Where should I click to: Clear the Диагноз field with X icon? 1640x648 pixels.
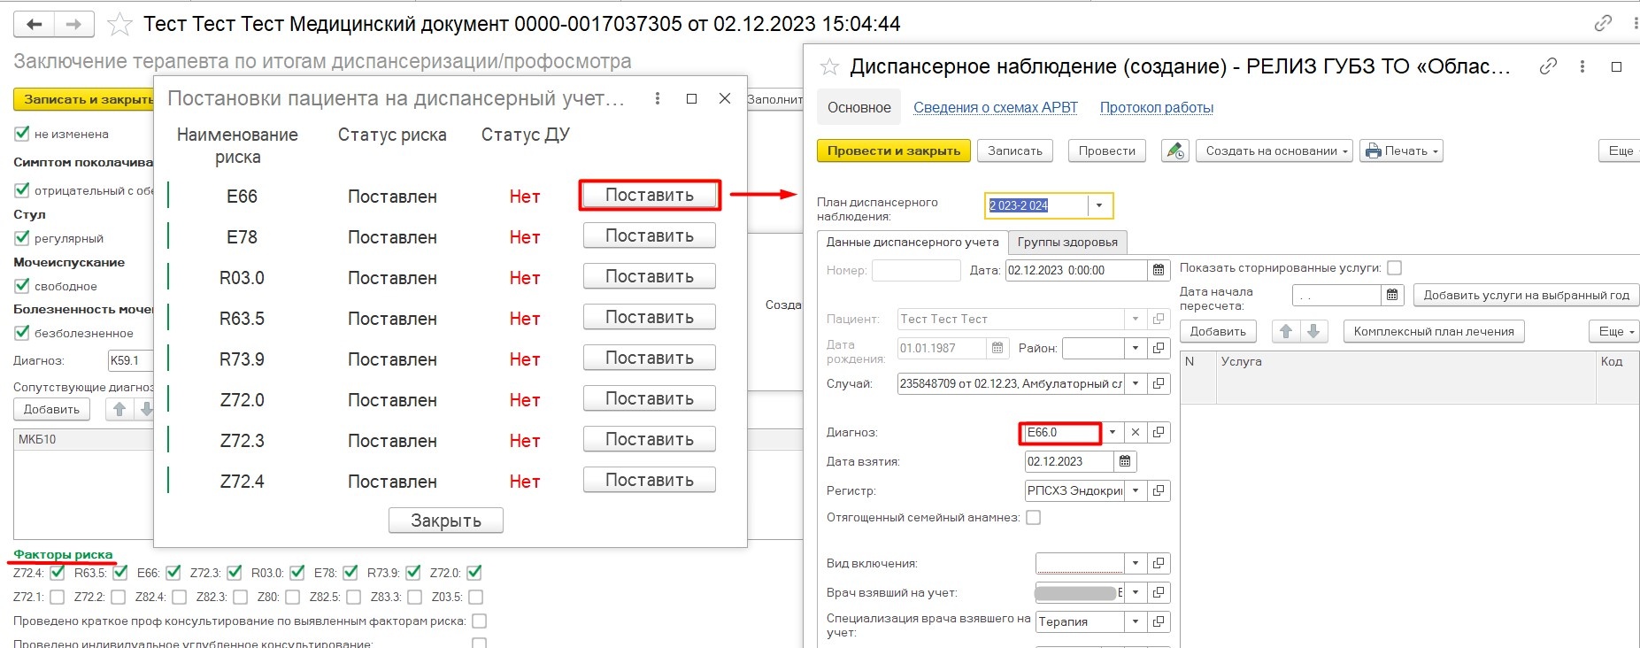1136,432
